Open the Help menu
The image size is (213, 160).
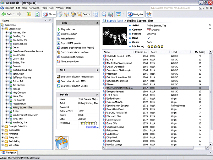click(69, 8)
